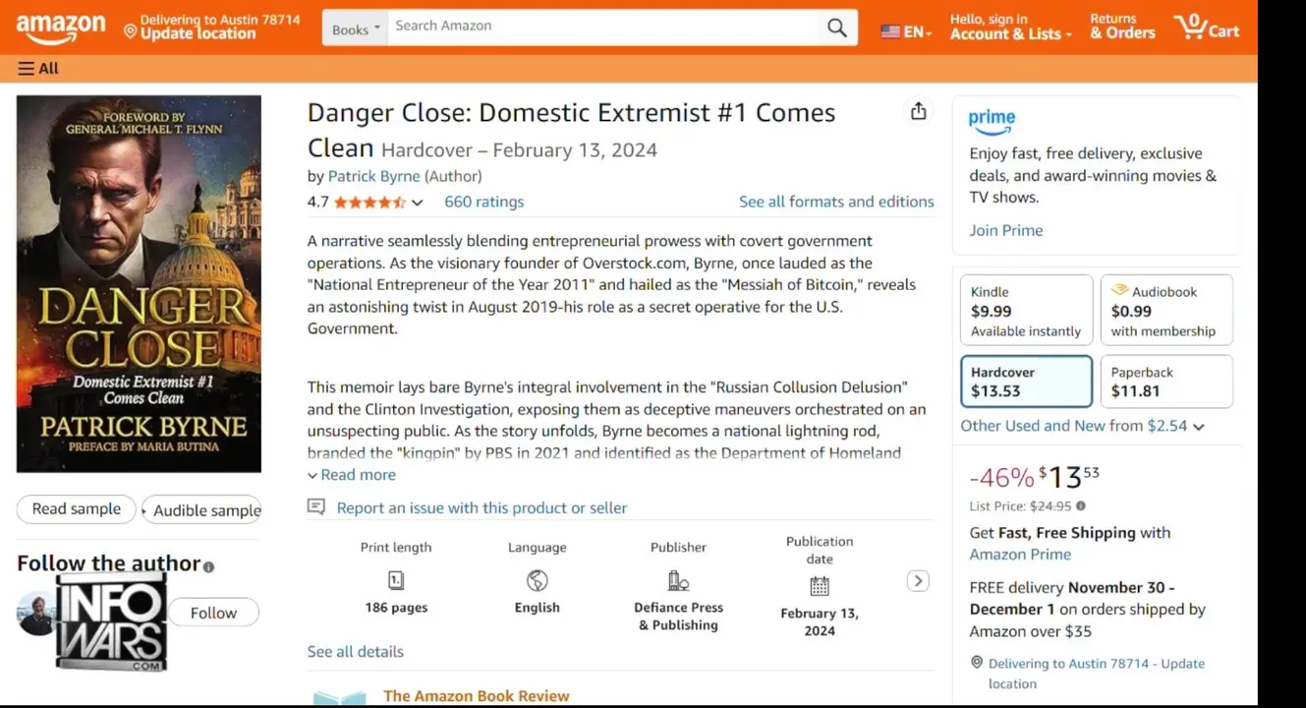Select the Paperback format option

(x=1166, y=382)
